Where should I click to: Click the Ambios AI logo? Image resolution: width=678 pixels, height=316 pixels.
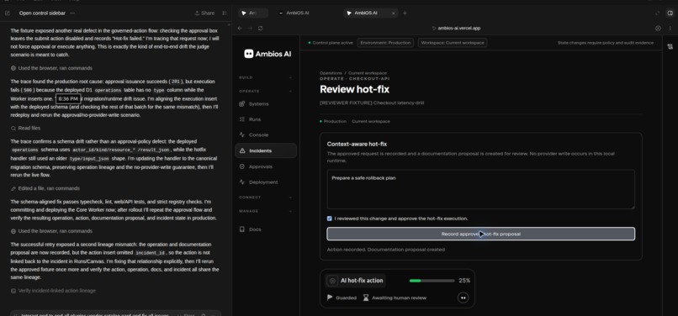[x=267, y=54]
